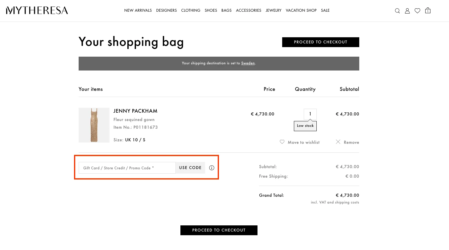Open the Designers menu

click(167, 10)
